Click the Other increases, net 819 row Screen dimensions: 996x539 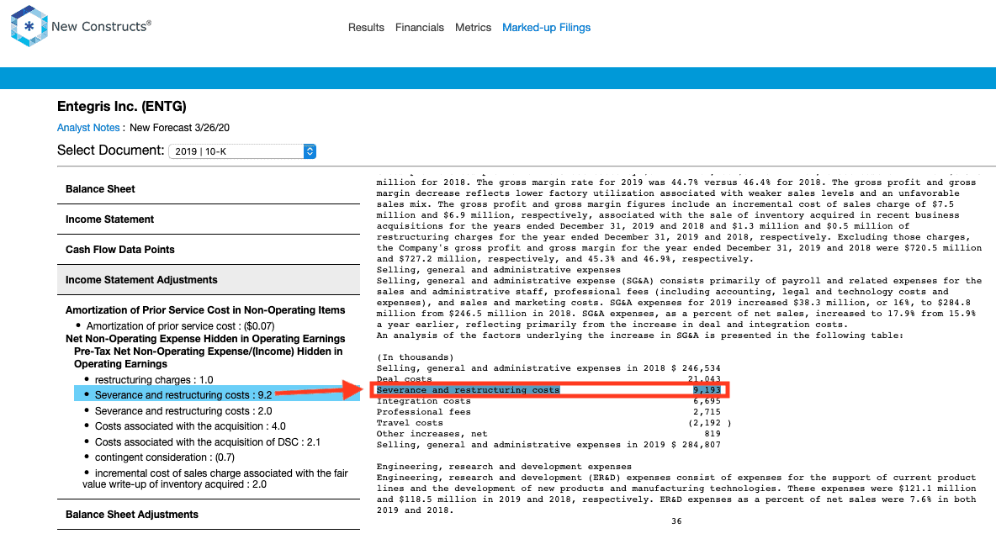pyautogui.click(x=548, y=434)
